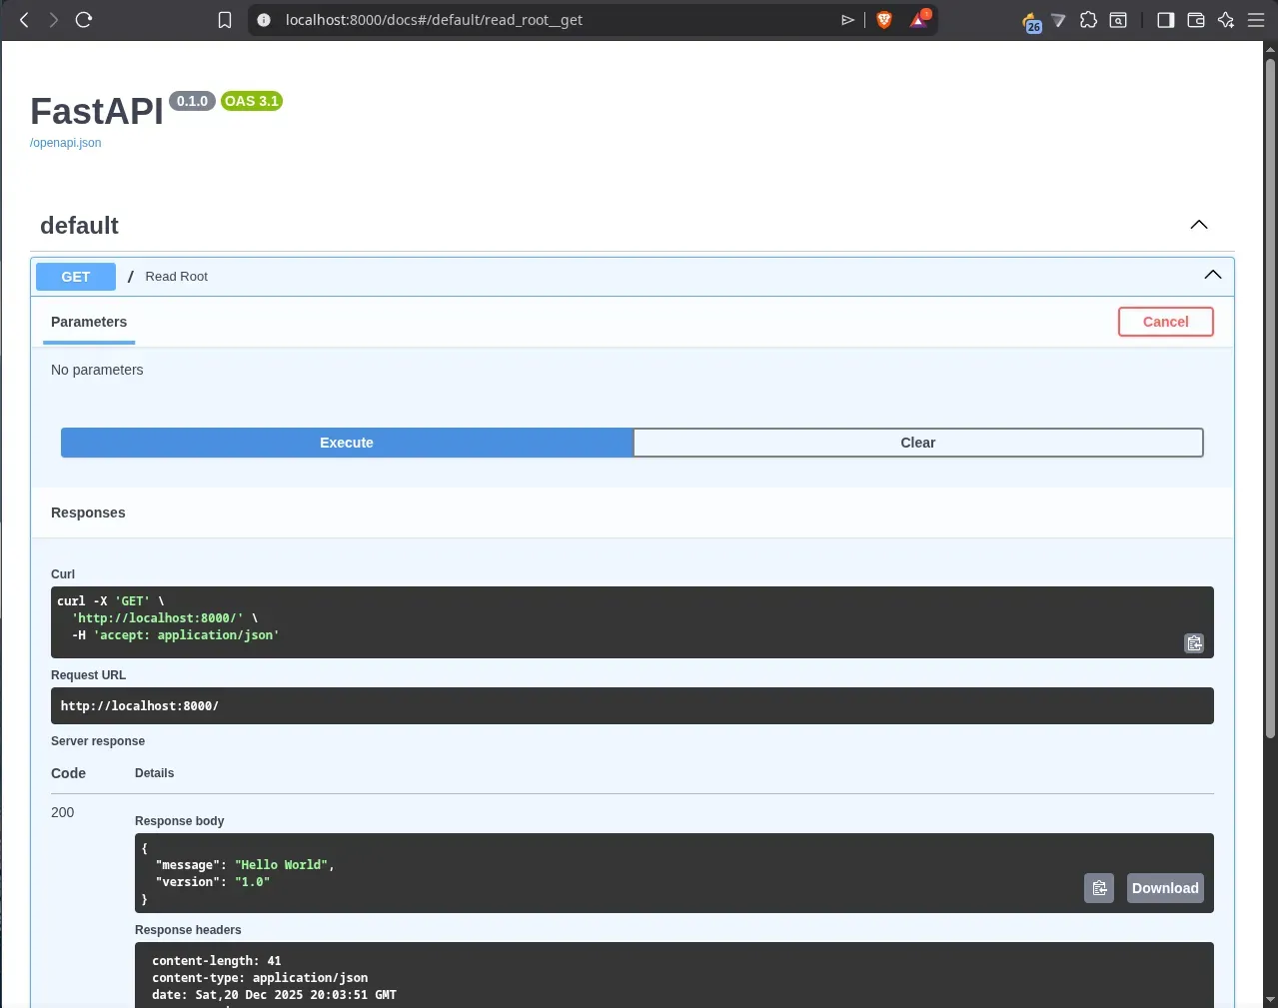Click the Clear button
The width and height of the screenshot is (1278, 1008).
pyautogui.click(x=917, y=443)
